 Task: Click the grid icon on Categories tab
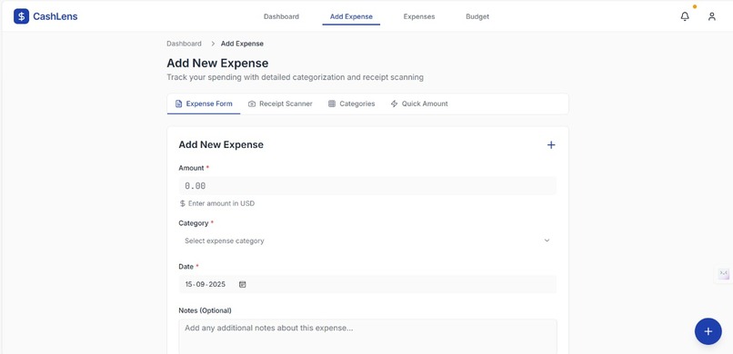(332, 103)
